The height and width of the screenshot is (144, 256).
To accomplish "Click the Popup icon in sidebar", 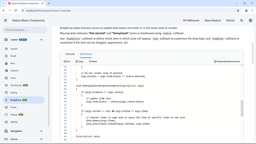I will coord(6,115).
